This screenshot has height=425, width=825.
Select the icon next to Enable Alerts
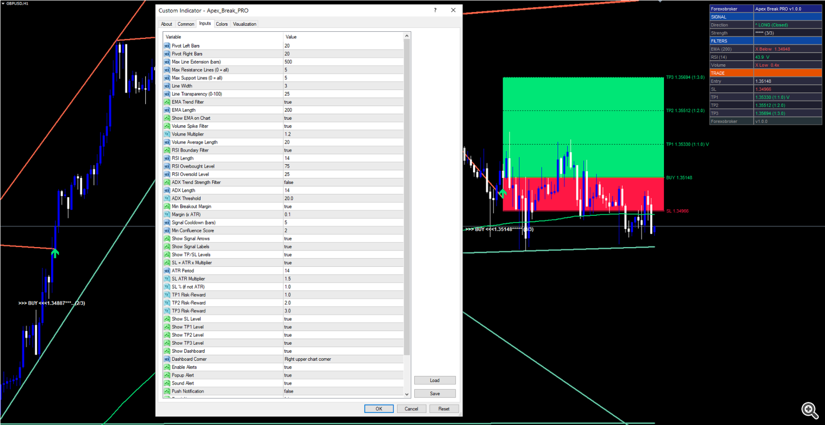pos(167,367)
